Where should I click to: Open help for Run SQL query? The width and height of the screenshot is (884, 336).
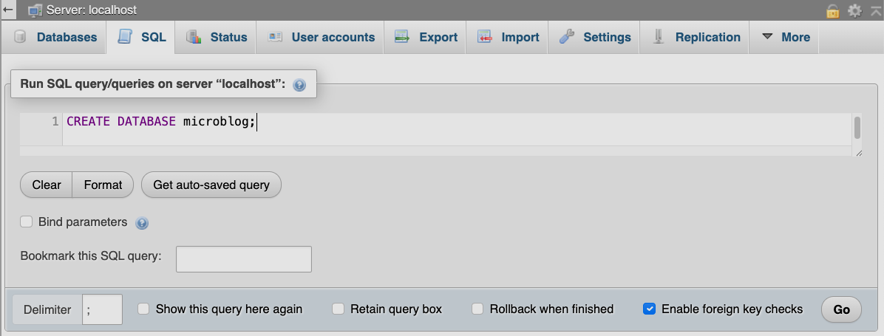pyautogui.click(x=299, y=85)
